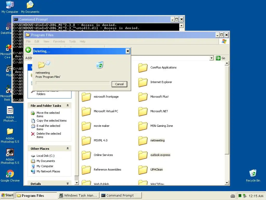Select the Microsoft Virtual PC folder
Screen dimensions: 266x200
coord(100,111)
